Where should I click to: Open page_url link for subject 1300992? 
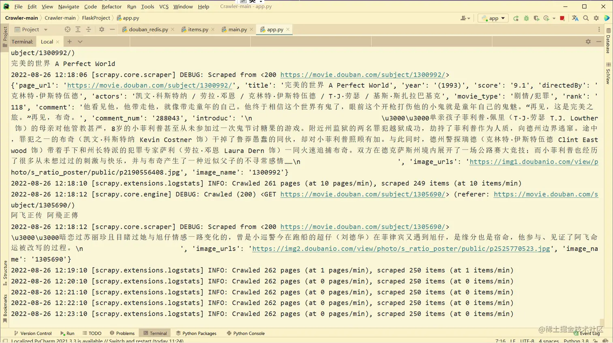point(150,86)
